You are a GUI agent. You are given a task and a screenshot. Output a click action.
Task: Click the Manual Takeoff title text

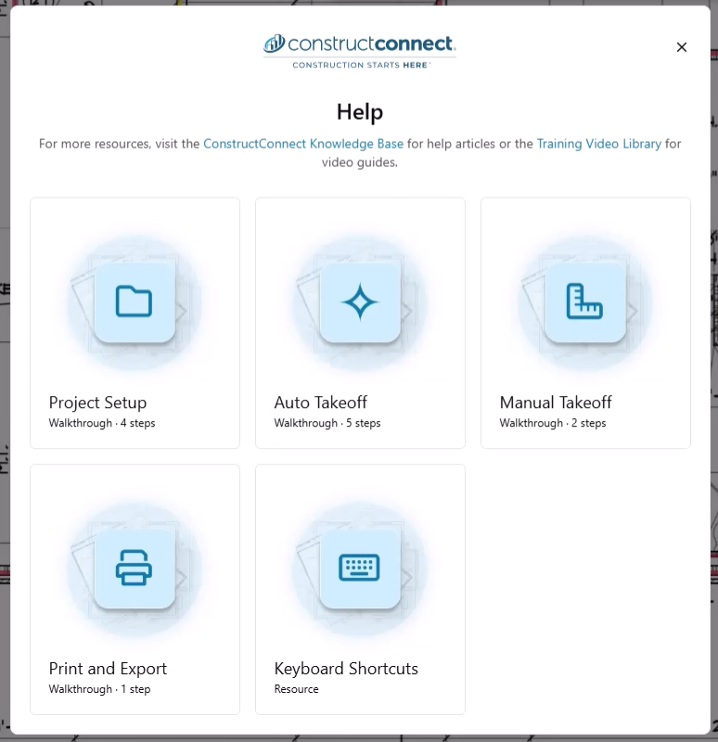tap(555, 403)
